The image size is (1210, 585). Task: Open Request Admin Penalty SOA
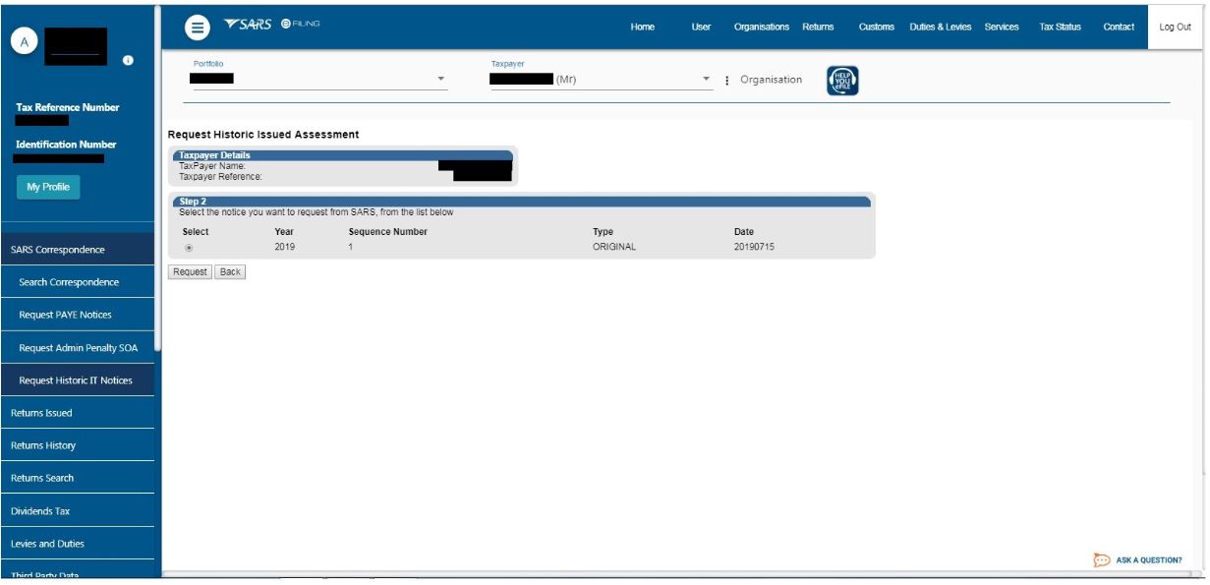(77, 348)
